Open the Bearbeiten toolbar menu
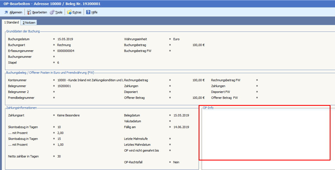 click(37, 12)
